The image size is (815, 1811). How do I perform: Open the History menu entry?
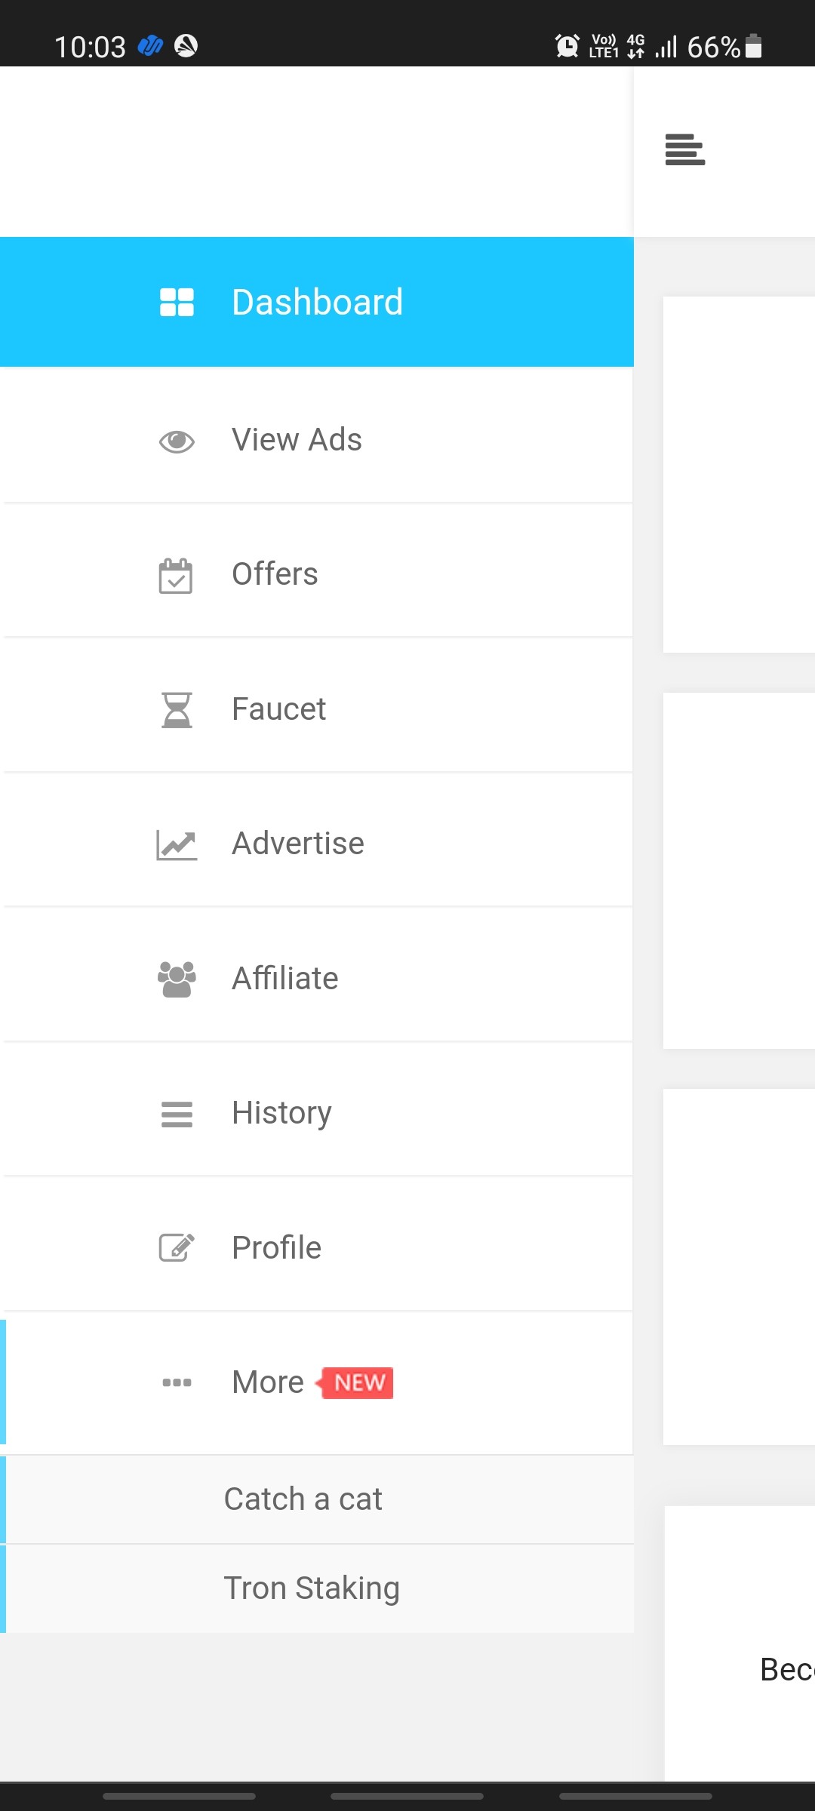click(318, 1113)
